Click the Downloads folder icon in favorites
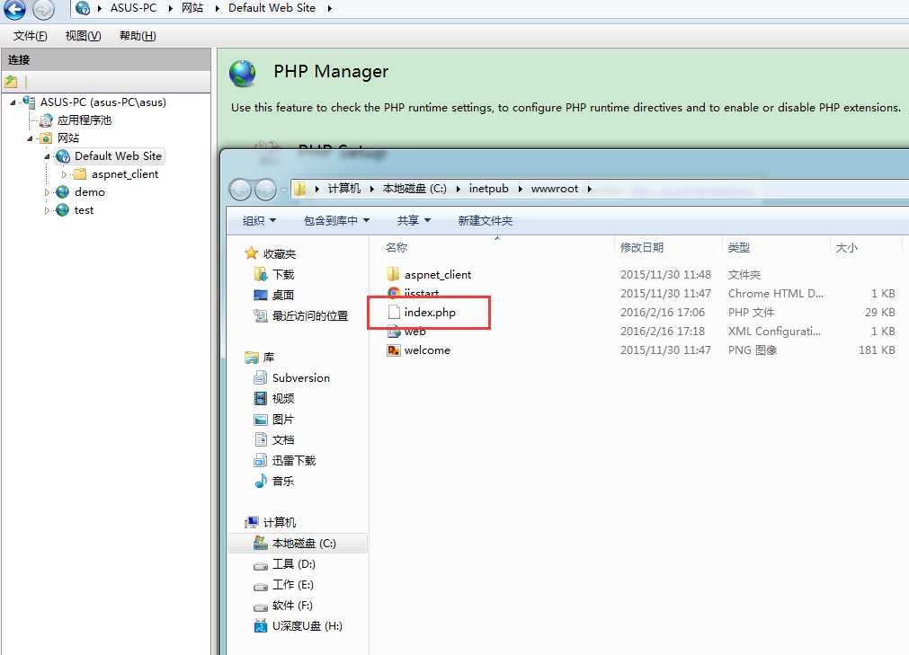The height and width of the screenshot is (655, 909). [261, 274]
